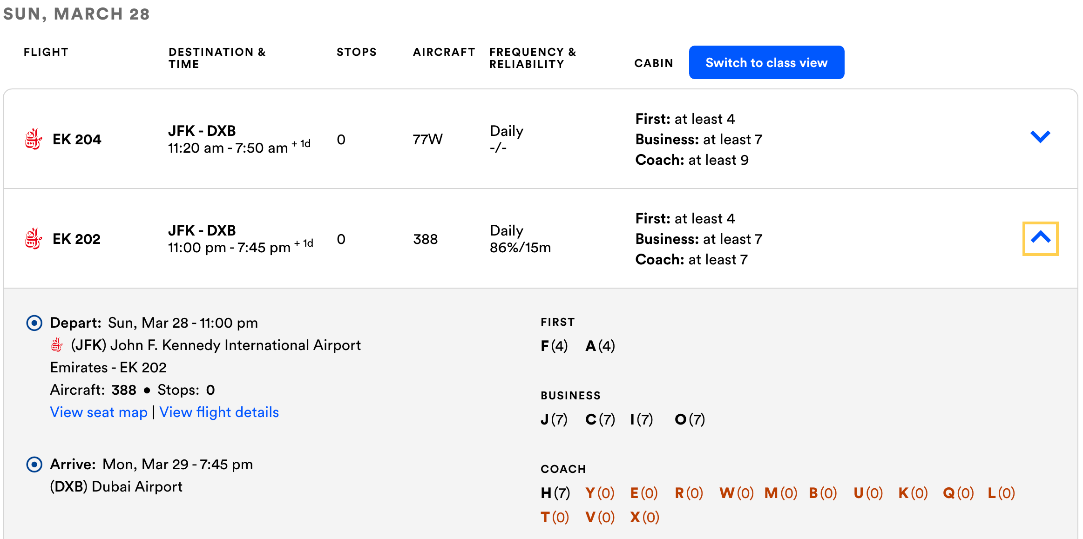Open the View seat map link
Viewport: 1083px width, 539px height.
click(x=99, y=412)
